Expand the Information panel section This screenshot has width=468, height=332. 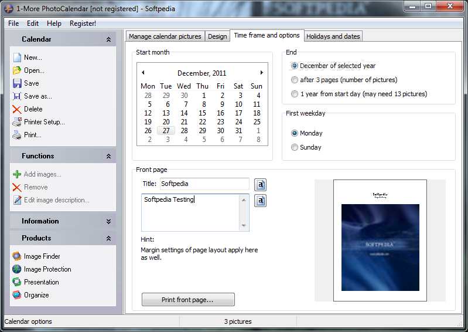(108, 222)
